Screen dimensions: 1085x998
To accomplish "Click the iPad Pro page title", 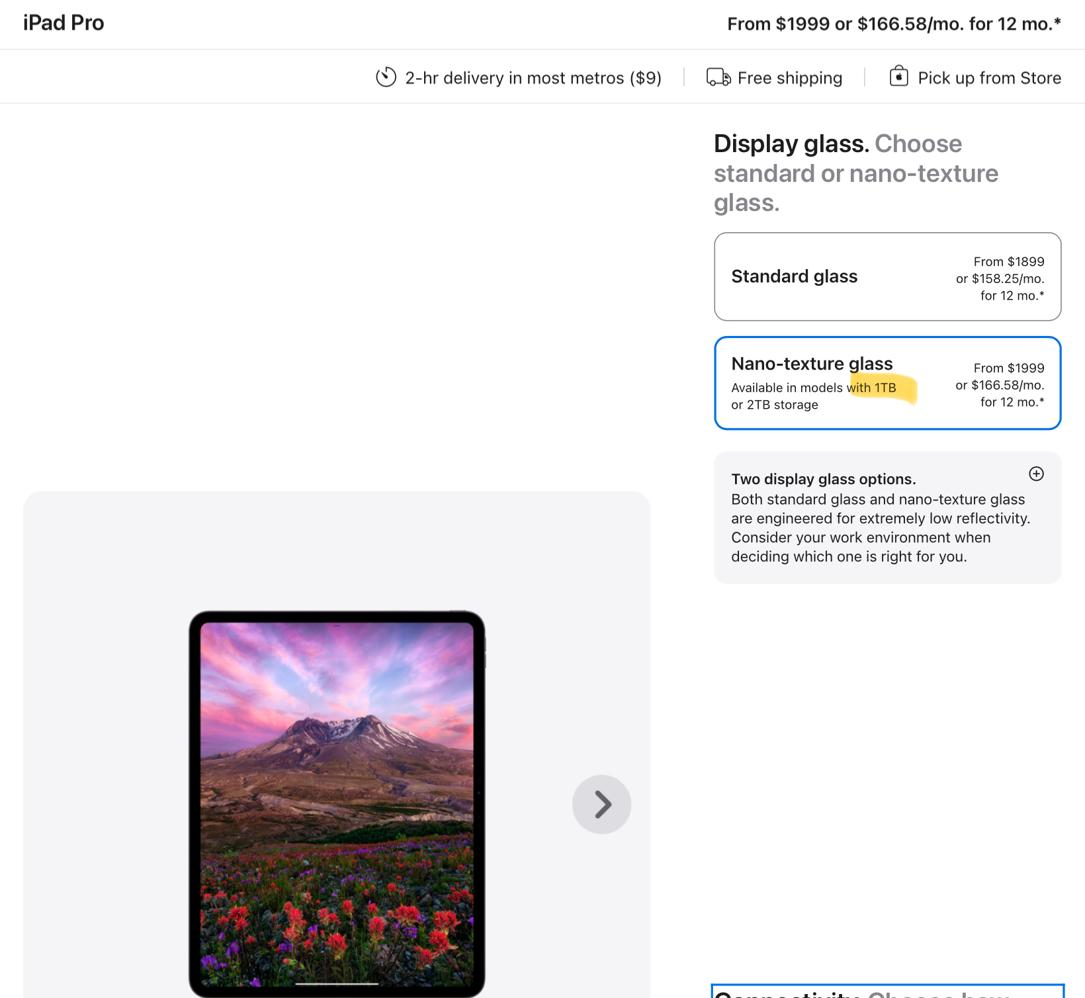I will click(x=64, y=23).
